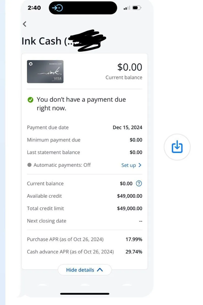Image resolution: width=203 pixels, height=305 pixels.
Task: Click the Ink Business Cash card image
Action: [45, 72]
